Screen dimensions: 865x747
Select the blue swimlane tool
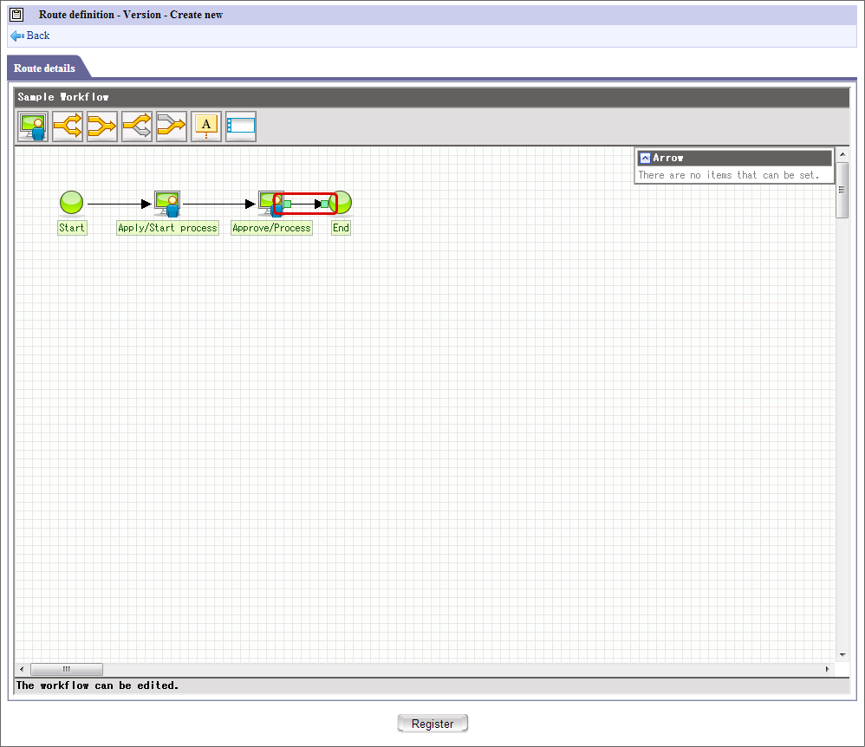click(x=241, y=127)
